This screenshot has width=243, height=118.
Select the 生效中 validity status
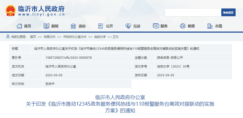point(50,84)
